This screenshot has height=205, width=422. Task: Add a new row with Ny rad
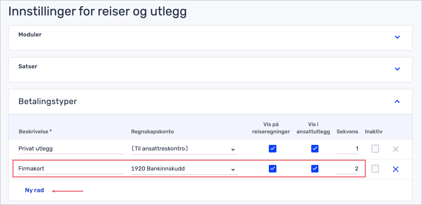pyautogui.click(x=35, y=190)
